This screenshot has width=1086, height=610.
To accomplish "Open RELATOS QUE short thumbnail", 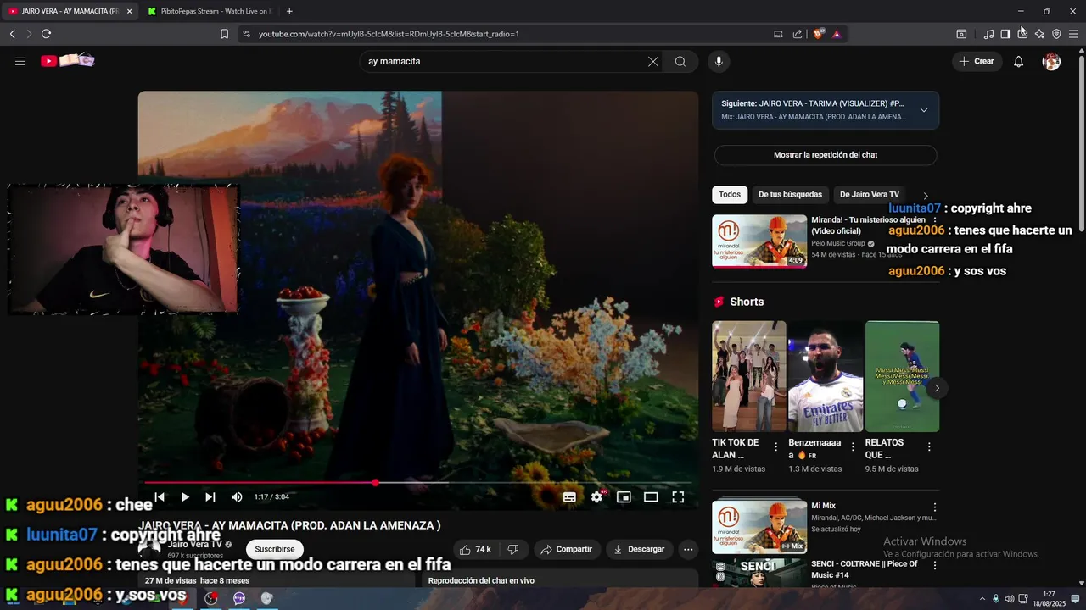I will coord(902,376).
